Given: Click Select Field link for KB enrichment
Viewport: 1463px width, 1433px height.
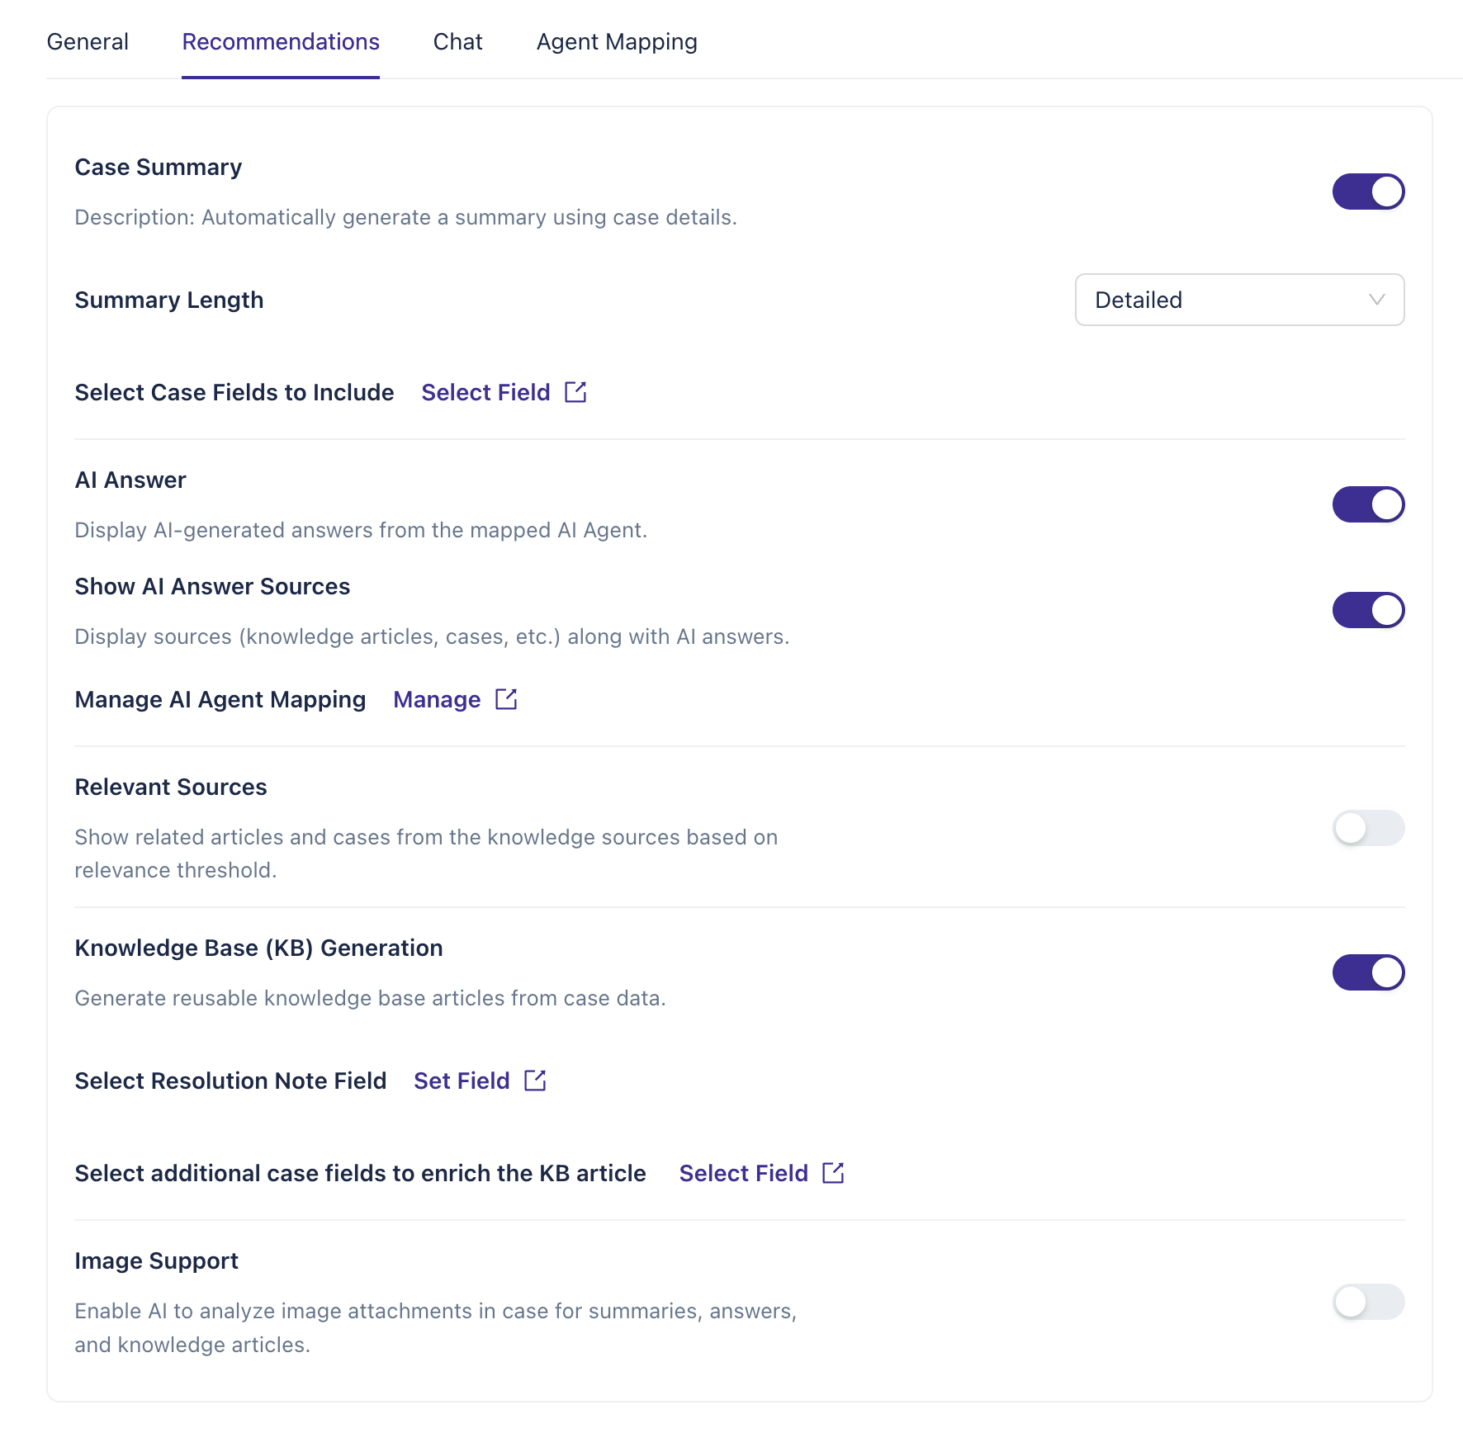Looking at the screenshot, I should (743, 1173).
